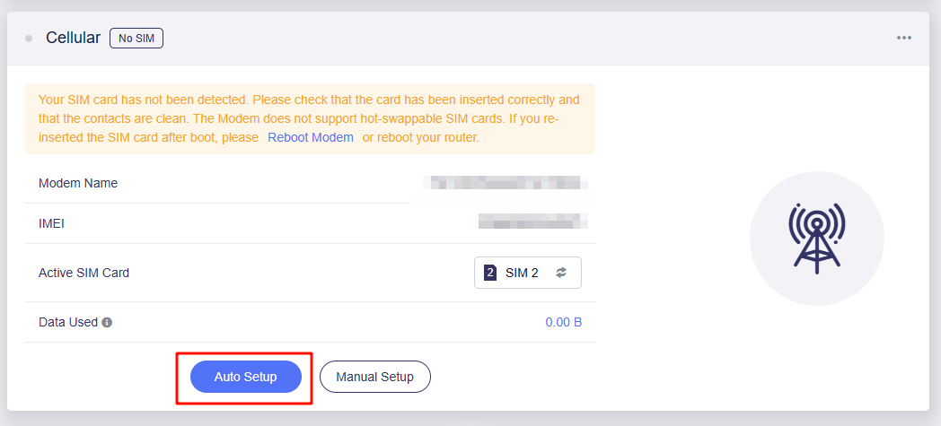Viewport: 941px width, 426px height.
Task: Click the cellular tower illustration
Action: 816,238
